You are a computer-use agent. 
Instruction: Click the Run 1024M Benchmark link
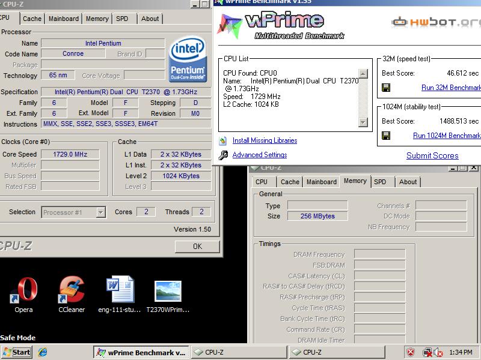point(447,136)
